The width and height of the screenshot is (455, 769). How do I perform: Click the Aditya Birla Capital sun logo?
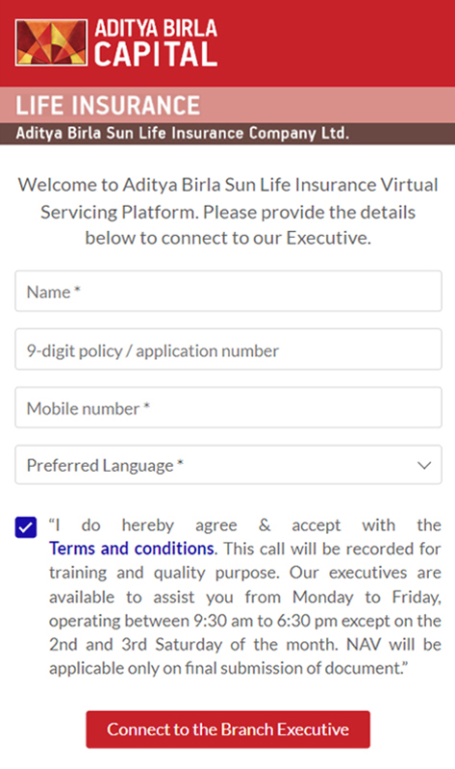(x=51, y=42)
